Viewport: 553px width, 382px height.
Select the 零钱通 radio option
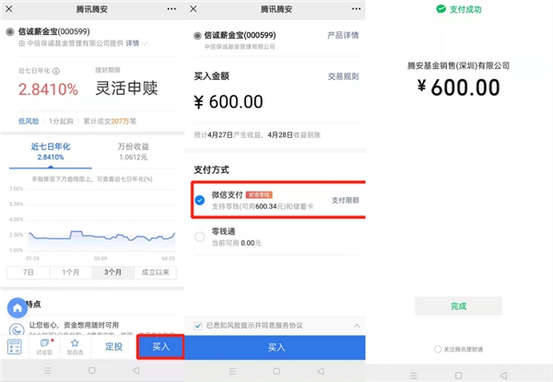[200, 237]
